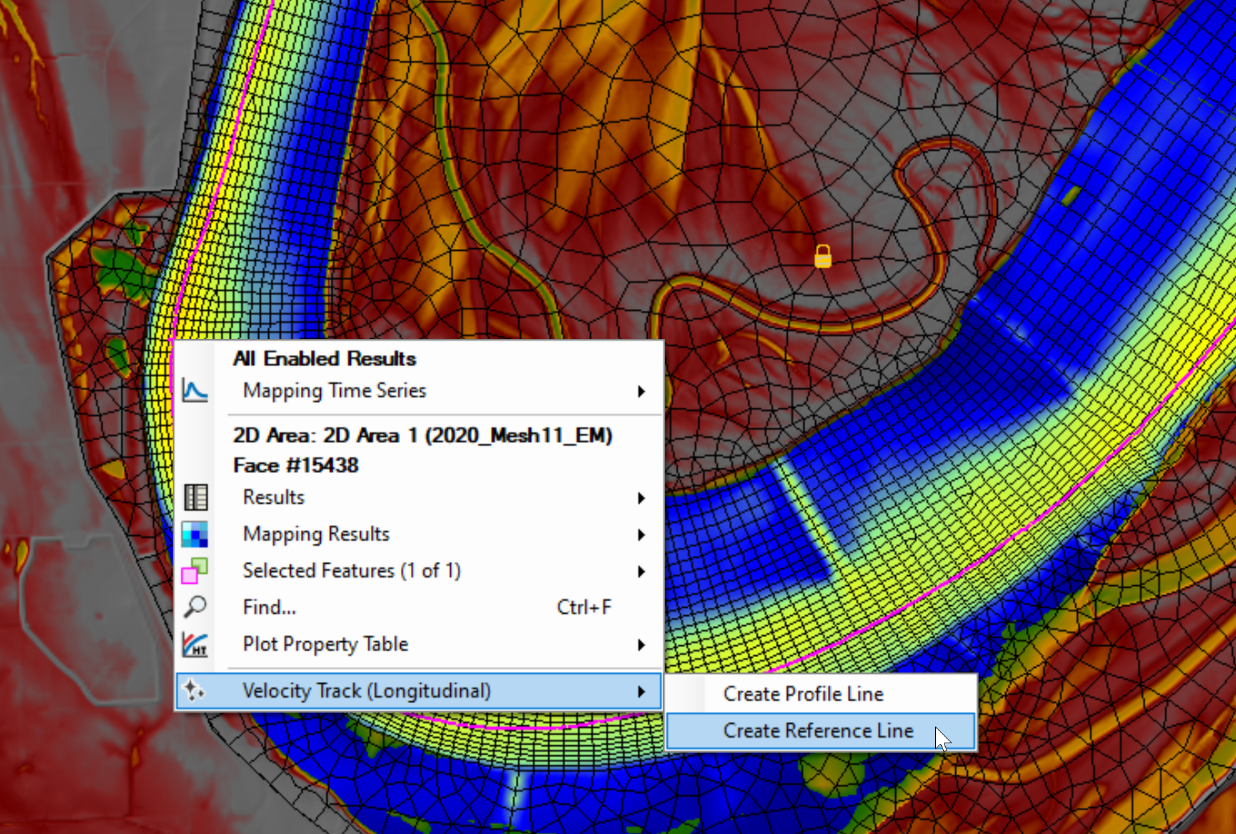
Task: Click the Results table icon
Action: click(195, 498)
